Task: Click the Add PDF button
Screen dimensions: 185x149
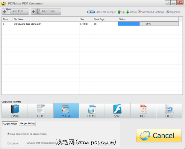Action: [x=15, y=11]
